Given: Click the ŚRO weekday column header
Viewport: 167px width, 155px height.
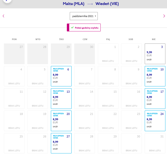Looking at the screenshot, I should [61, 39].
